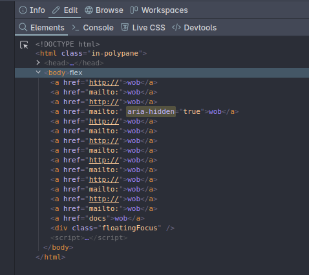Expand the collapsed head element
Screen dimensions: 309x275
(38, 63)
